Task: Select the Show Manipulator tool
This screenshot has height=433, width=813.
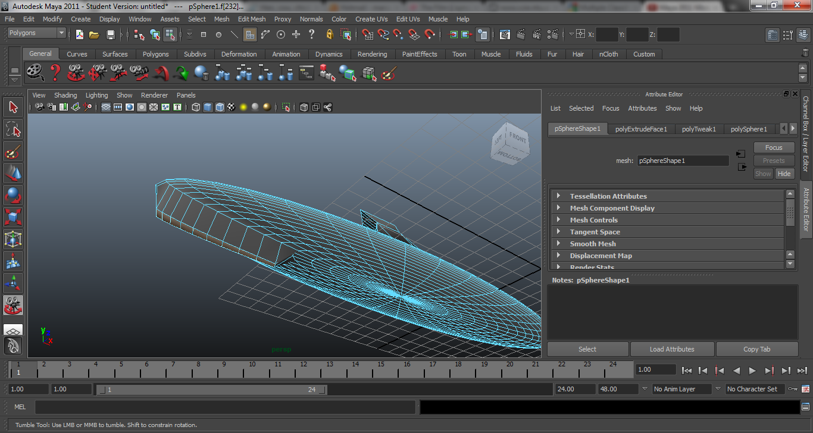Action: [x=13, y=283]
